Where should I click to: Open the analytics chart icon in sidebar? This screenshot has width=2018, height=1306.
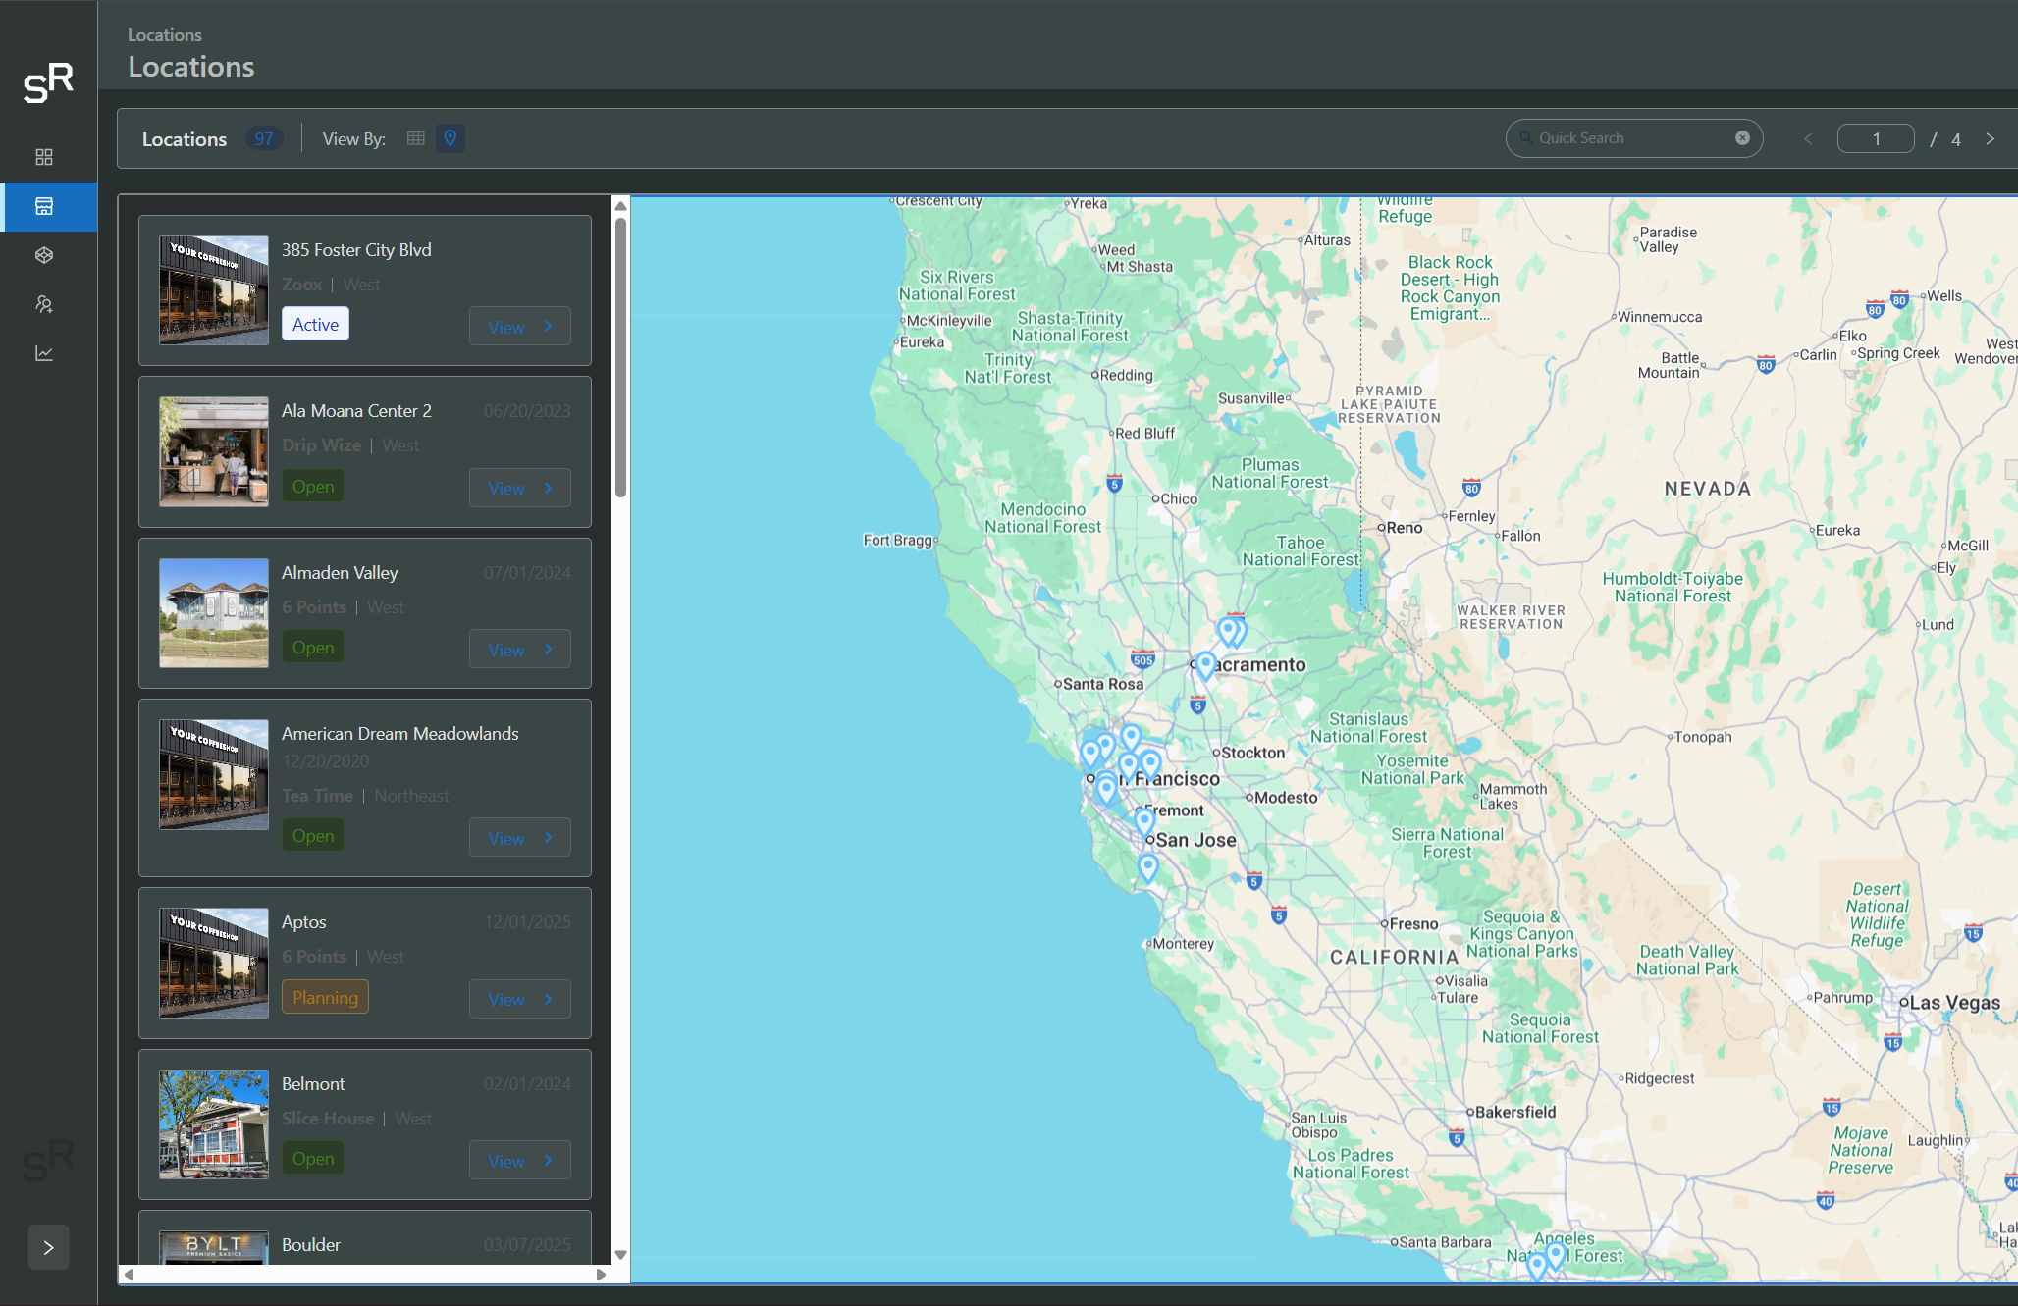[x=44, y=353]
